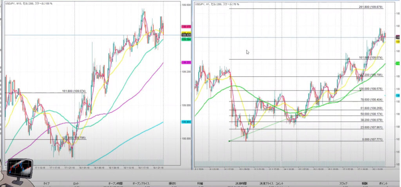Click the 決済時間 column header
Screen dimensions: 401x187
pyautogui.click(x=241, y=183)
